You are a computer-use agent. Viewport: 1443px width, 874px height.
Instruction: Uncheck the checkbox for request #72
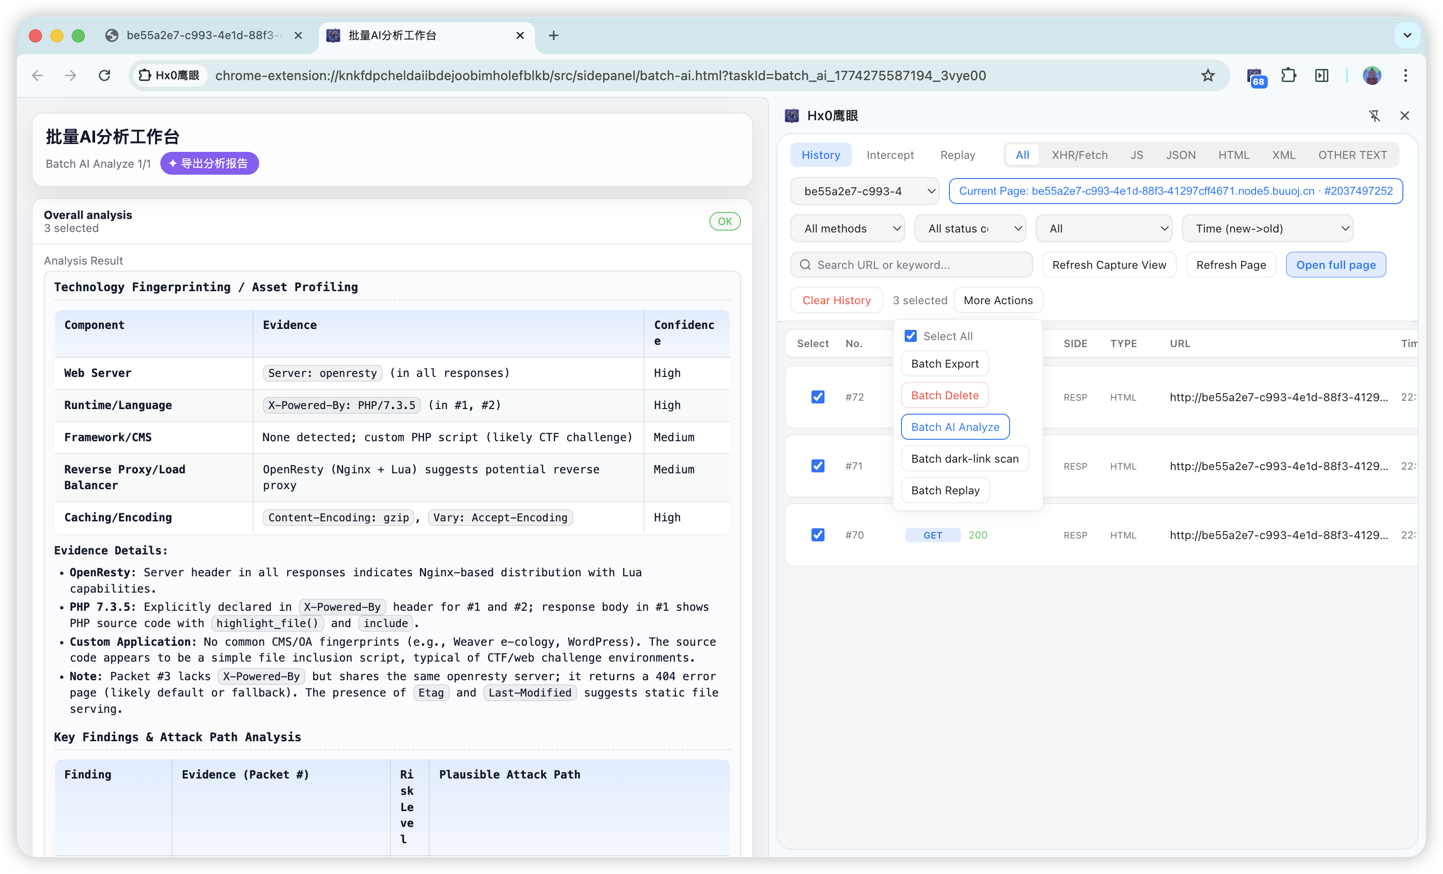(818, 397)
